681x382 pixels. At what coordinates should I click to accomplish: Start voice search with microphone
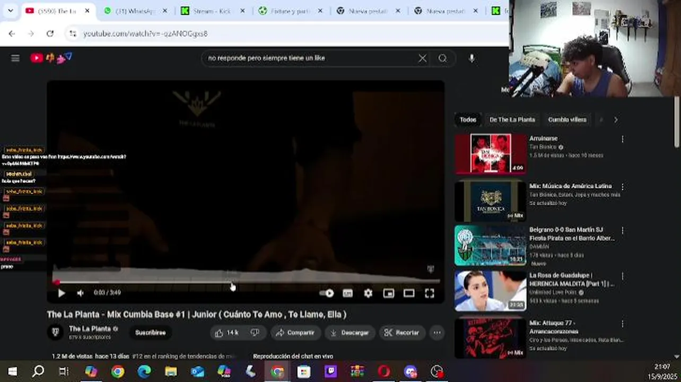tap(472, 58)
